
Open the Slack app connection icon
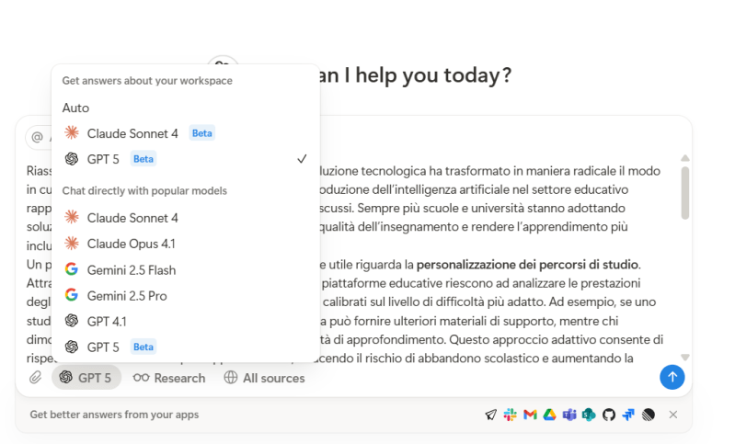(x=511, y=415)
